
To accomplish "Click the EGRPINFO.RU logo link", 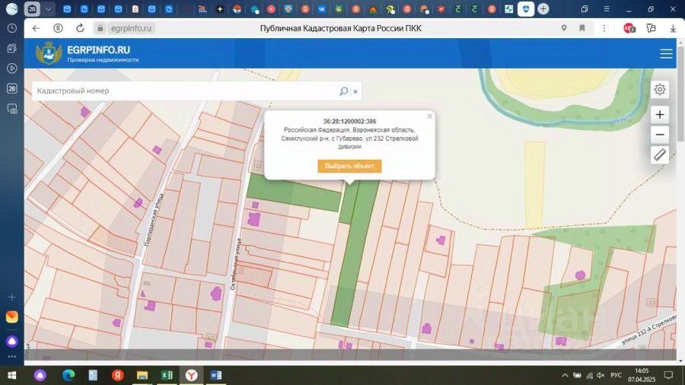I will click(88, 53).
